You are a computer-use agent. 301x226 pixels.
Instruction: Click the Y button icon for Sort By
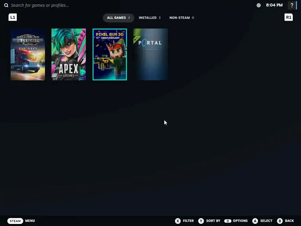click(201, 221)
